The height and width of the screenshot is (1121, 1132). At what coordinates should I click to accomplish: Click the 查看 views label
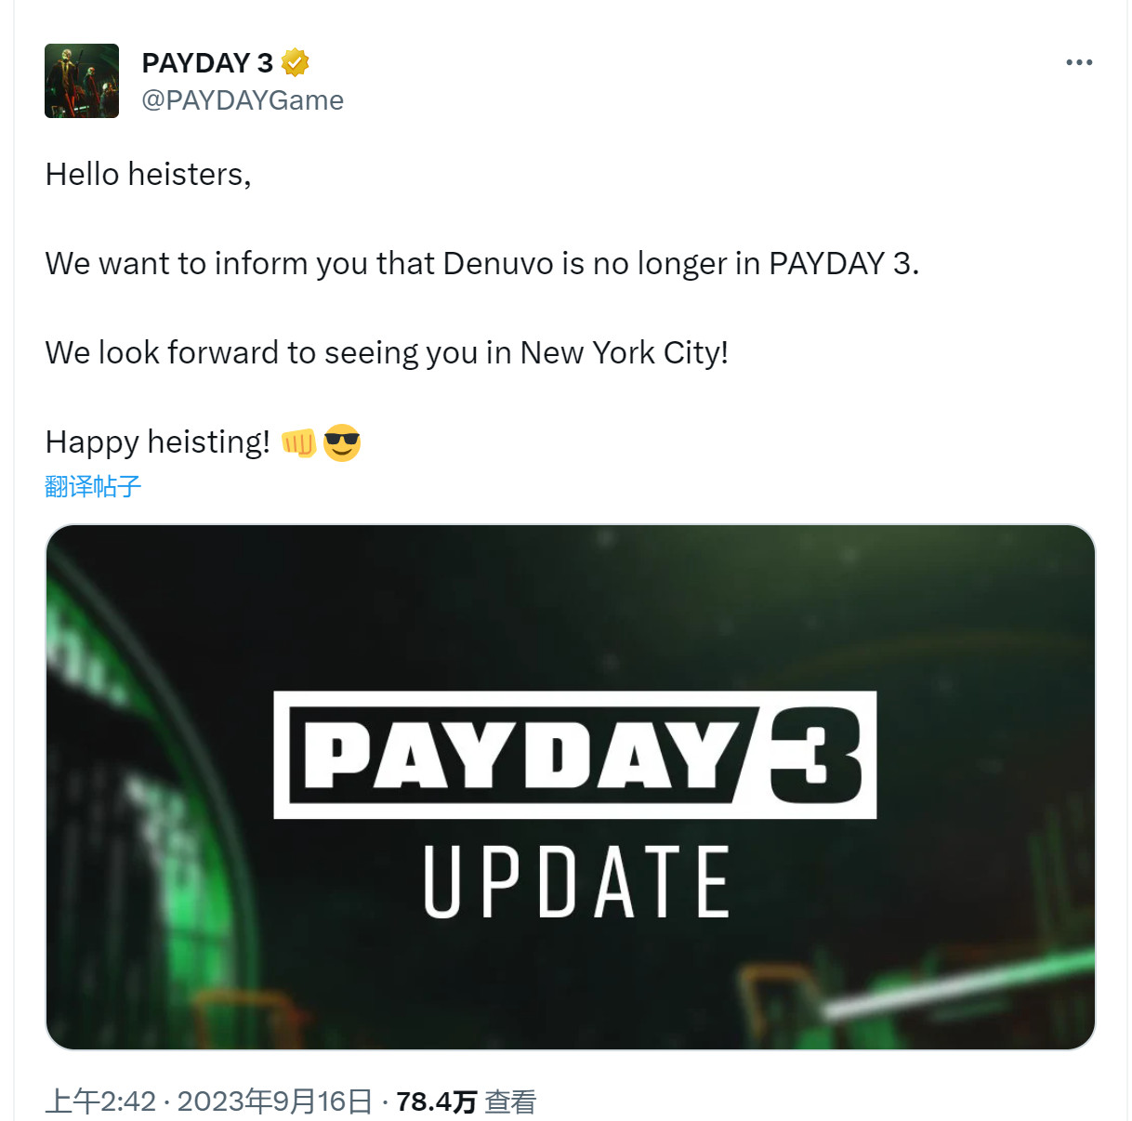click(510, 1101)
